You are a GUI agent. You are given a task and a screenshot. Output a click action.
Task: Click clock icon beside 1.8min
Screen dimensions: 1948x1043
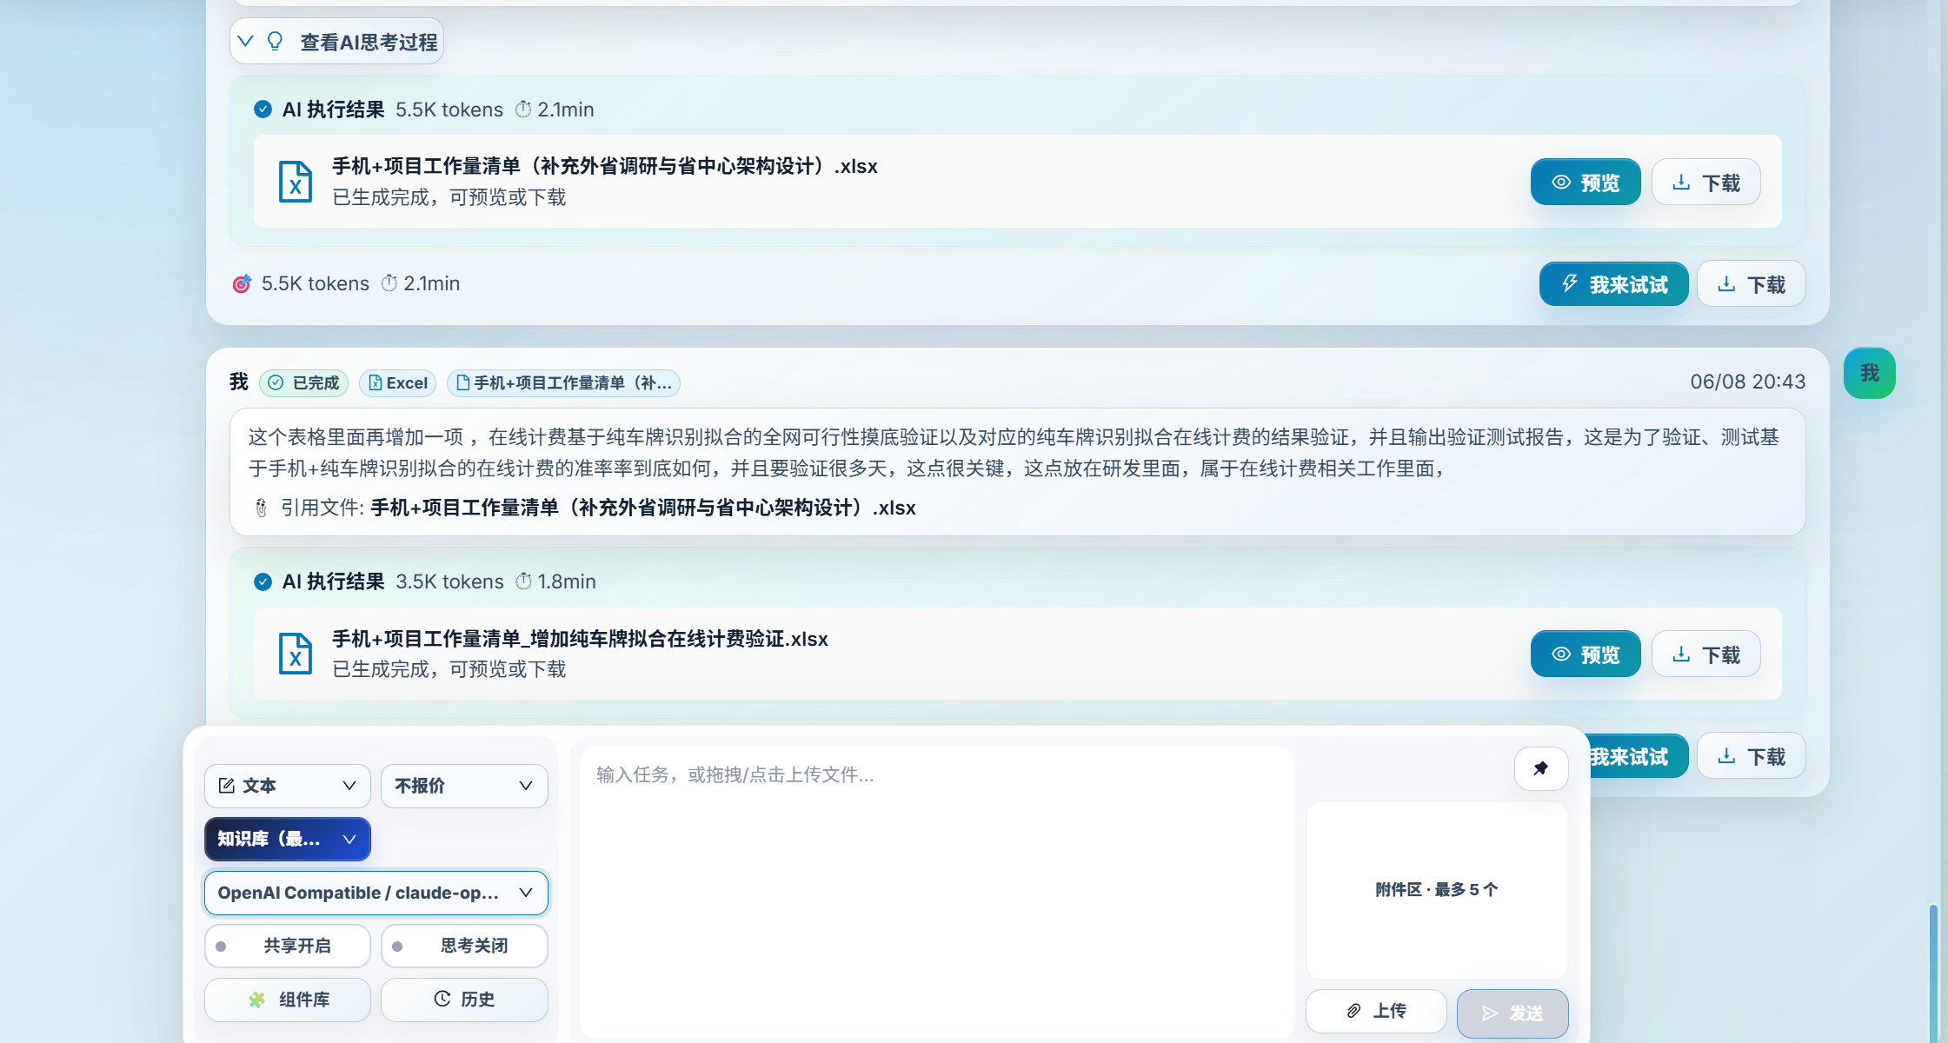(523, 581)
